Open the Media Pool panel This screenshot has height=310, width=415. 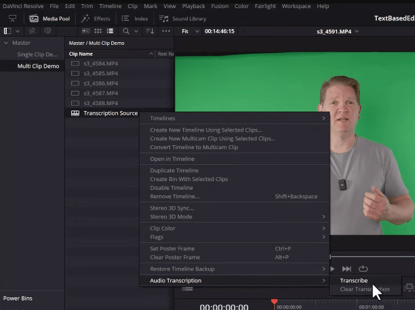[x=50, y=18]
